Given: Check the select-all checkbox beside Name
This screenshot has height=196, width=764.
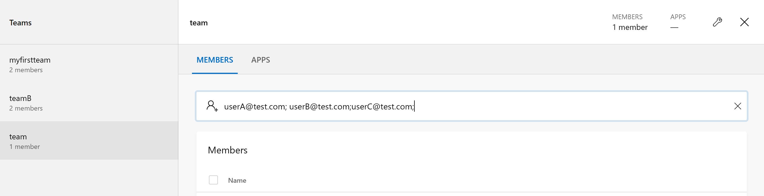Looking at the screenshot, I should [x=213, y=180].
